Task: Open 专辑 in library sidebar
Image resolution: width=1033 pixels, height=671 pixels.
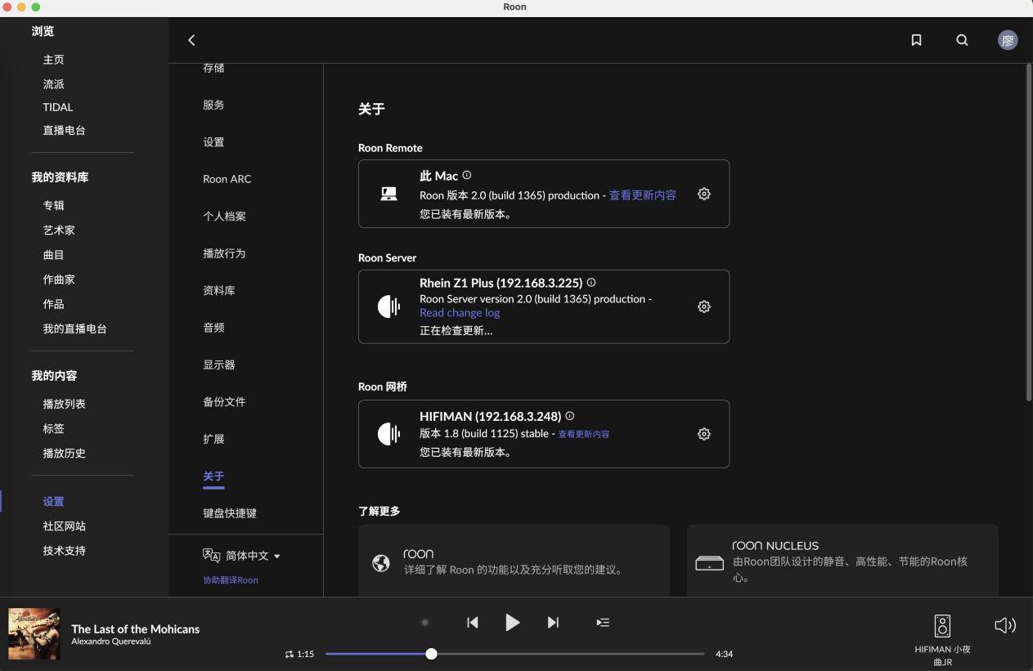Action: point(54,206)
